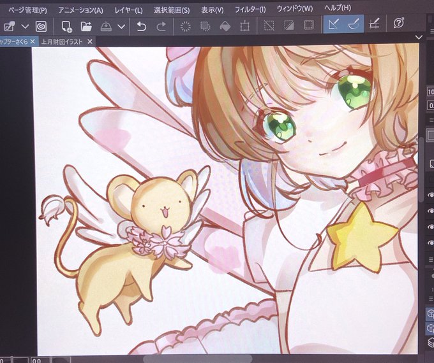Open the レイヤー(L) menu
This screenshot has height=363, width=434.
128,10
